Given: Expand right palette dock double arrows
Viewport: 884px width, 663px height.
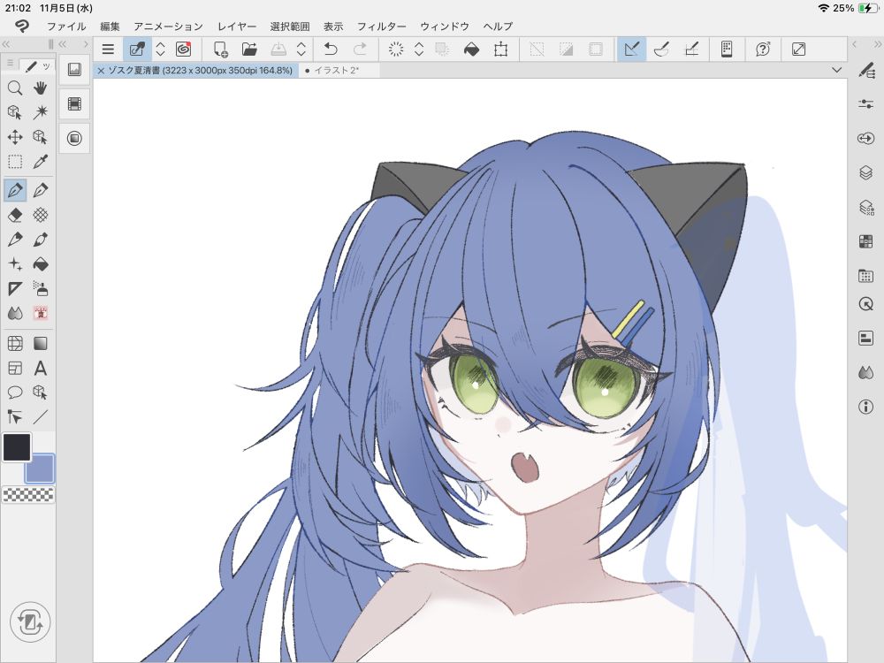Looking at the screenshot, I should tap(878, 44).
